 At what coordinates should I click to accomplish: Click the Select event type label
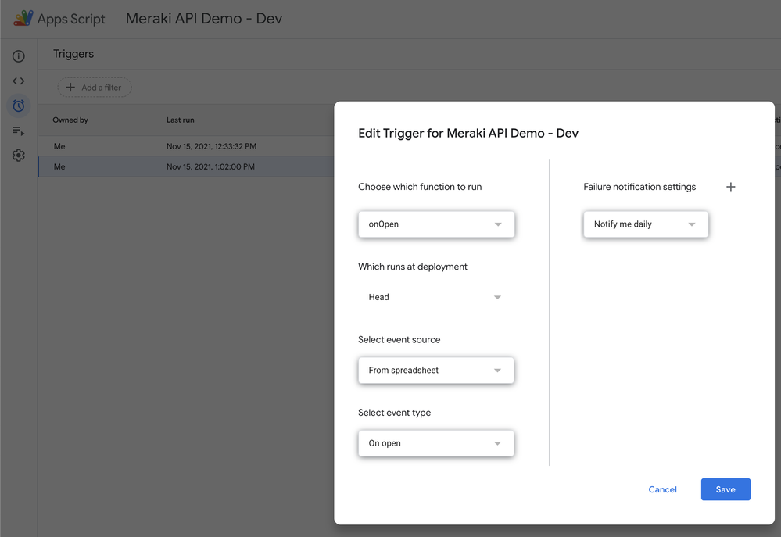click(394, 413)
